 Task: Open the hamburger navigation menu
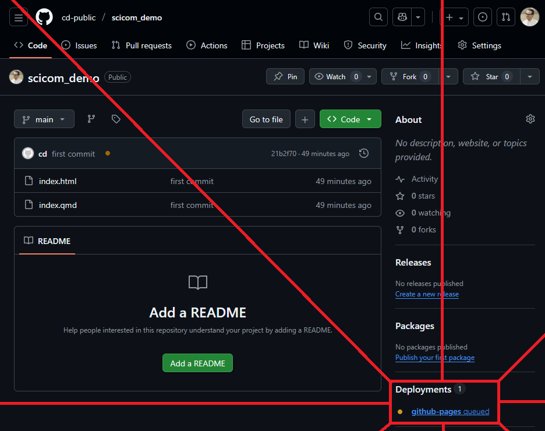coord(19,17)
